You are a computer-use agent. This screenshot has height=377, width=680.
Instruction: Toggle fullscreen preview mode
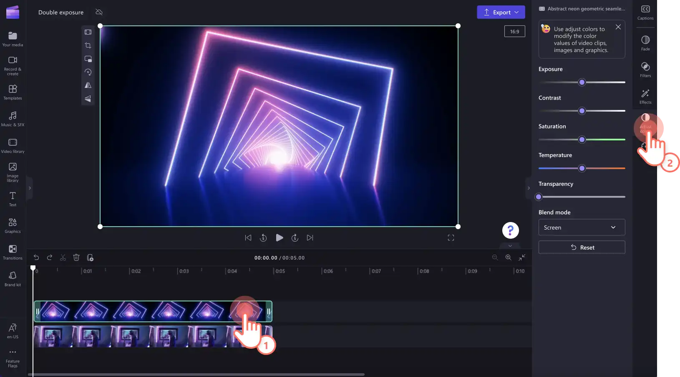pyautogui.click(x=451, y=238)
